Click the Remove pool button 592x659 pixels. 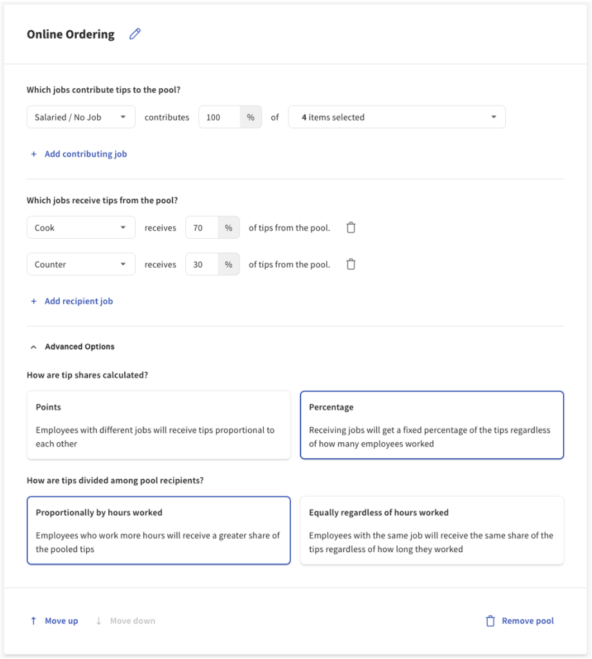click(x=527, y=621)
